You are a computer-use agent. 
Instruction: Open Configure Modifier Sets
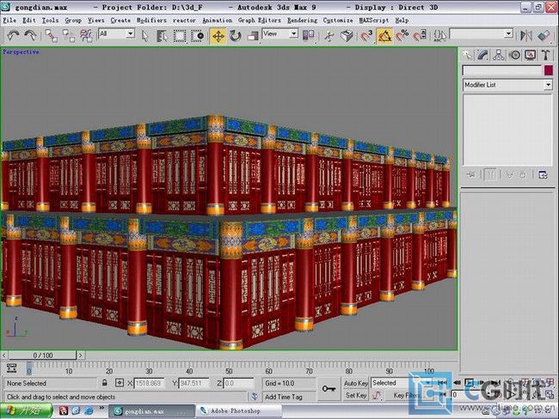pos(543,175)
